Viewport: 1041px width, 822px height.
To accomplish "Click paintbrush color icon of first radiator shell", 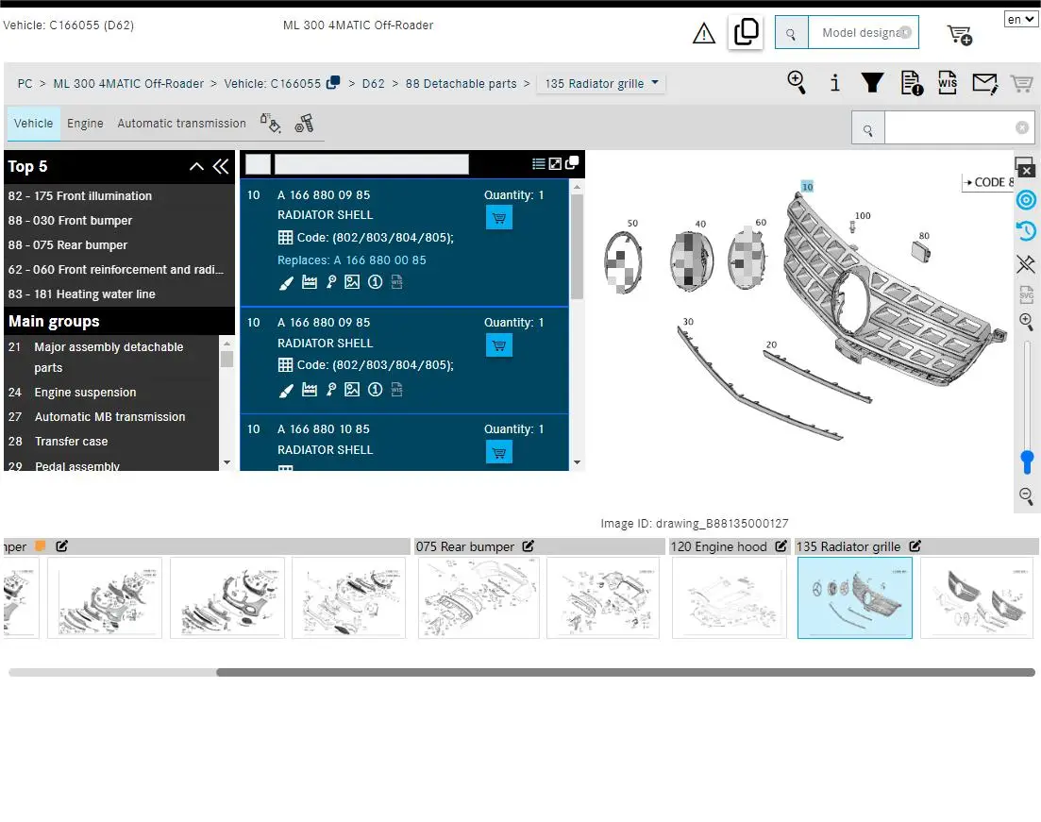I will click(x=286, y=283).
